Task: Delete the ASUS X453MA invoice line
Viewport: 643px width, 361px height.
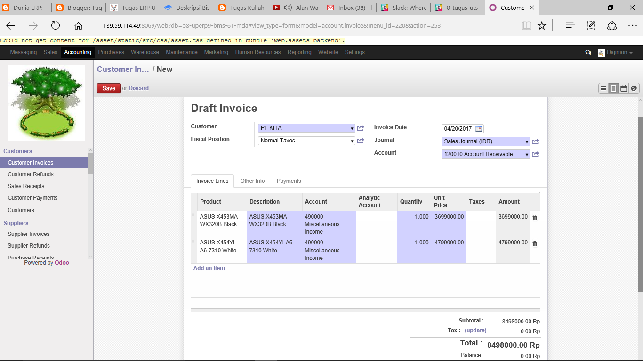Action: click(535, 217)
